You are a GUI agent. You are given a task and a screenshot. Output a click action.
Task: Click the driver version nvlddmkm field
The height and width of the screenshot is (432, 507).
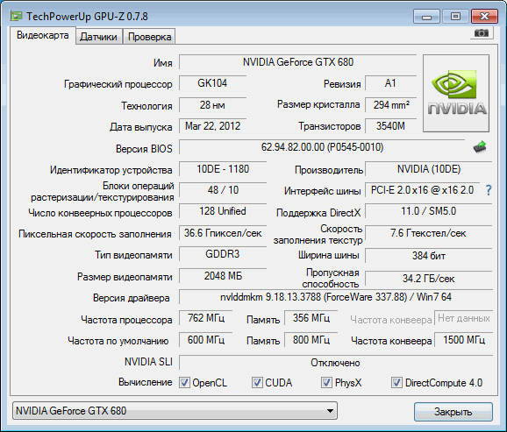tap(336, 297)
